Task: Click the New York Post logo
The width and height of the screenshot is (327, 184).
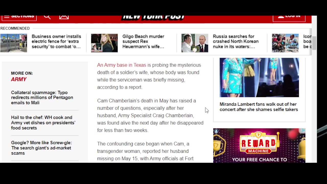Action: [x=154, y=17]
